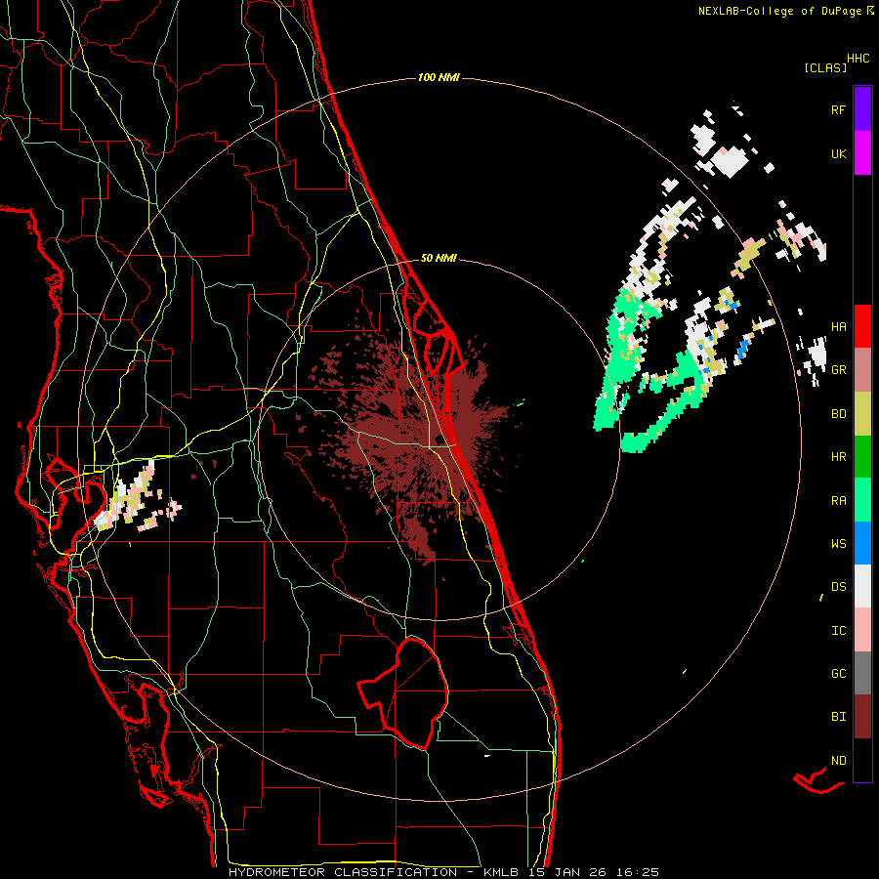Click the IC legend label

point(838,631)
